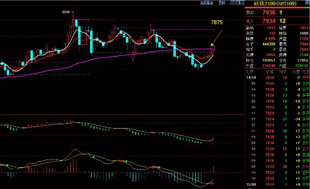Image resolution: width=310 pixels, height=189 pixels.
Task: Open the second underlined link above the chart
Action: (x=222, y=3)
